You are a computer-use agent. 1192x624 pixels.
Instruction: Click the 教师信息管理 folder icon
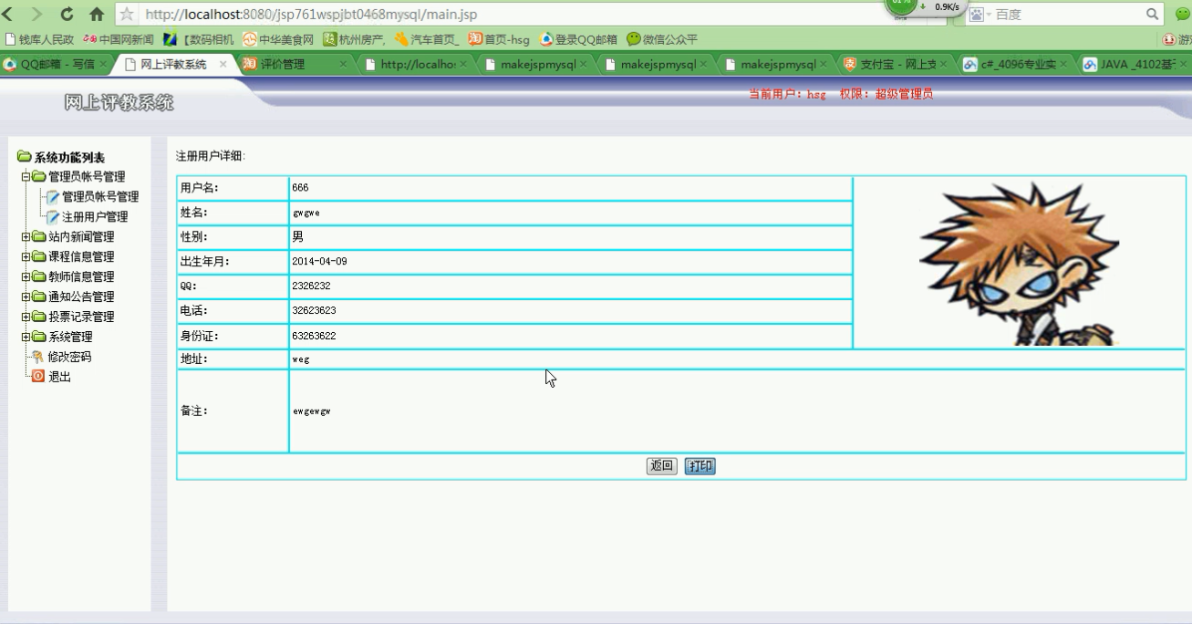38,276
